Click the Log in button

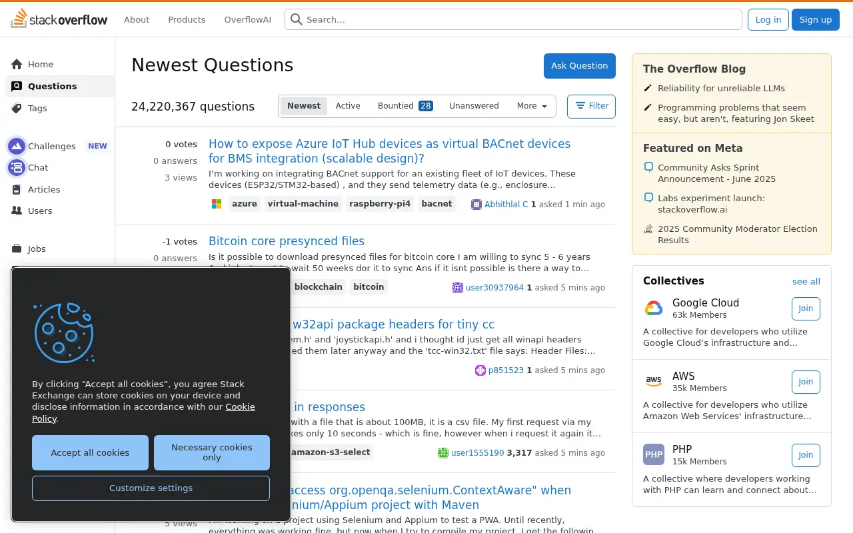click(x=768, y=19)
